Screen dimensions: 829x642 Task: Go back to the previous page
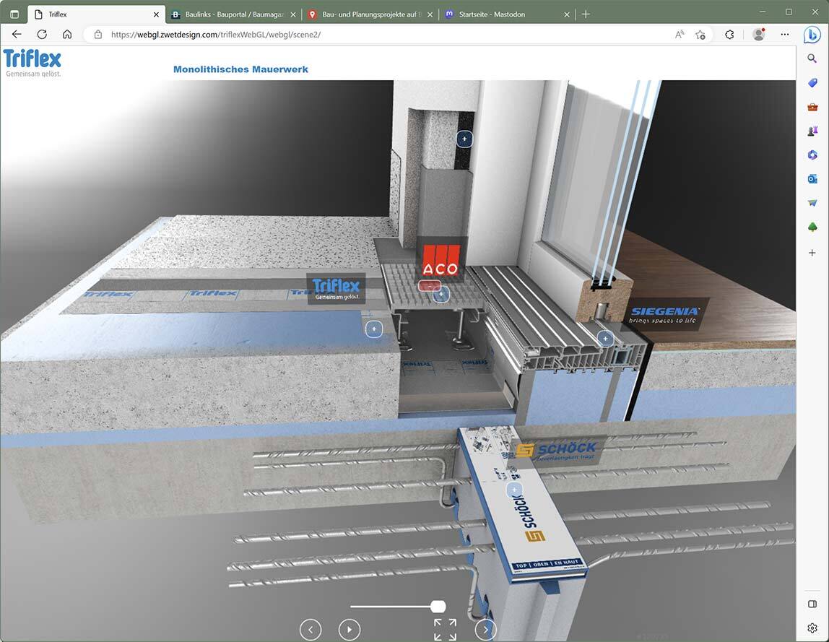pyautogui.click(x=17, y=35)
